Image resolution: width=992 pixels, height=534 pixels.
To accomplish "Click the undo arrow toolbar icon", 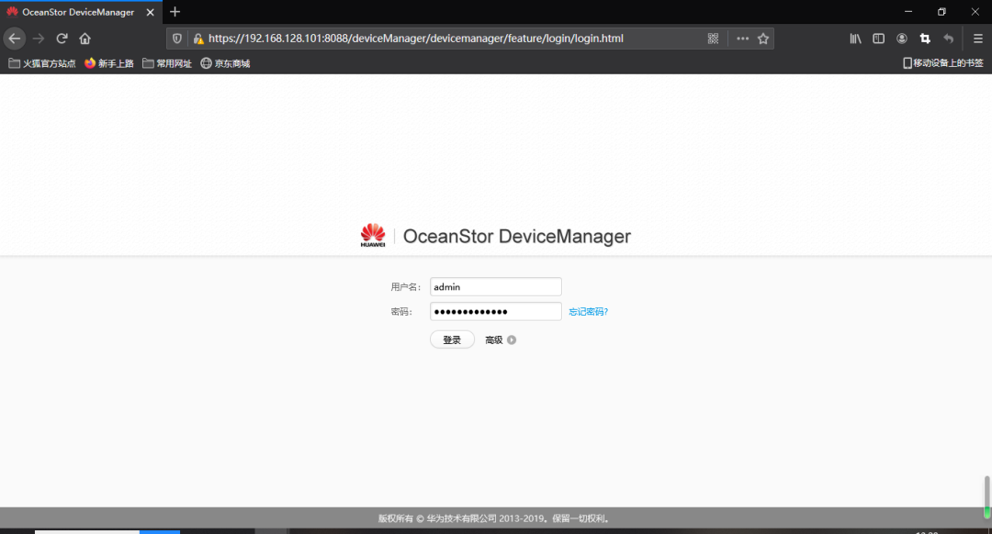I will [948, 39].
